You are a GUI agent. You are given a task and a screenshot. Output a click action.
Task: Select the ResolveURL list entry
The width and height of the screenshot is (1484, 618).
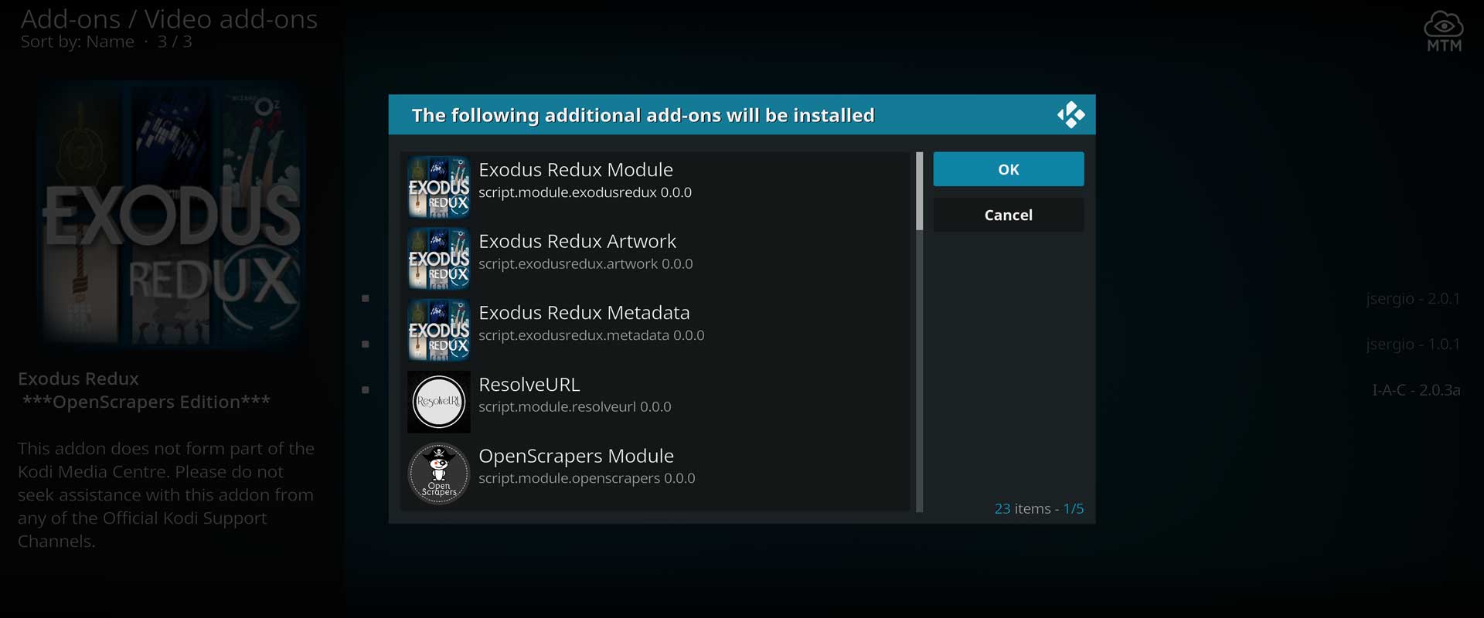[x=657, y=402]
